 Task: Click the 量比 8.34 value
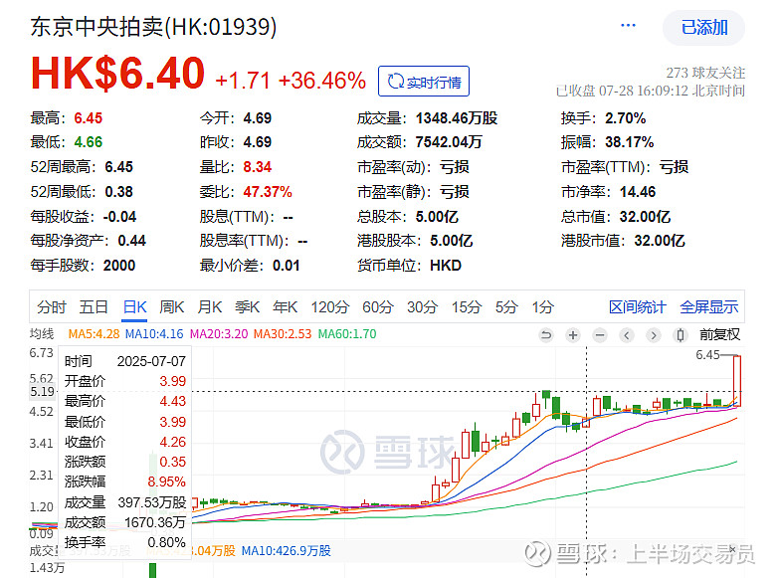(x=258, y=167)
